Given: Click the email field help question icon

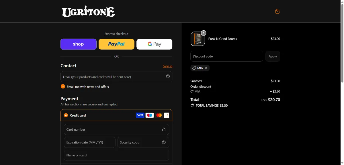Looking at the screenshot, I should click(x=168, y=76).
